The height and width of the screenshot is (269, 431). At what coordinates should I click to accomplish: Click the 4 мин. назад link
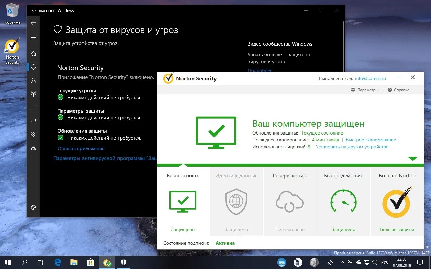pos(326,140)
